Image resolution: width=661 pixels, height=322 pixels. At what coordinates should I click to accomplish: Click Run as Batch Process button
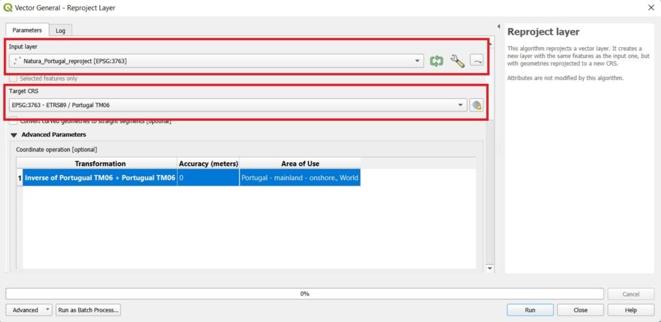(88, 310)
